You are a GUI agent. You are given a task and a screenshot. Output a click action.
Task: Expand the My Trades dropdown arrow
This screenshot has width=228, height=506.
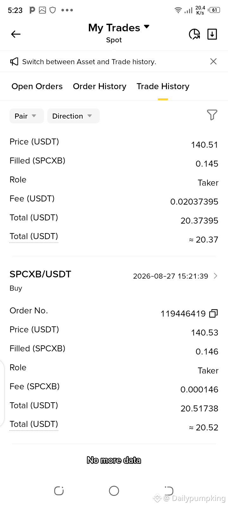147,27
